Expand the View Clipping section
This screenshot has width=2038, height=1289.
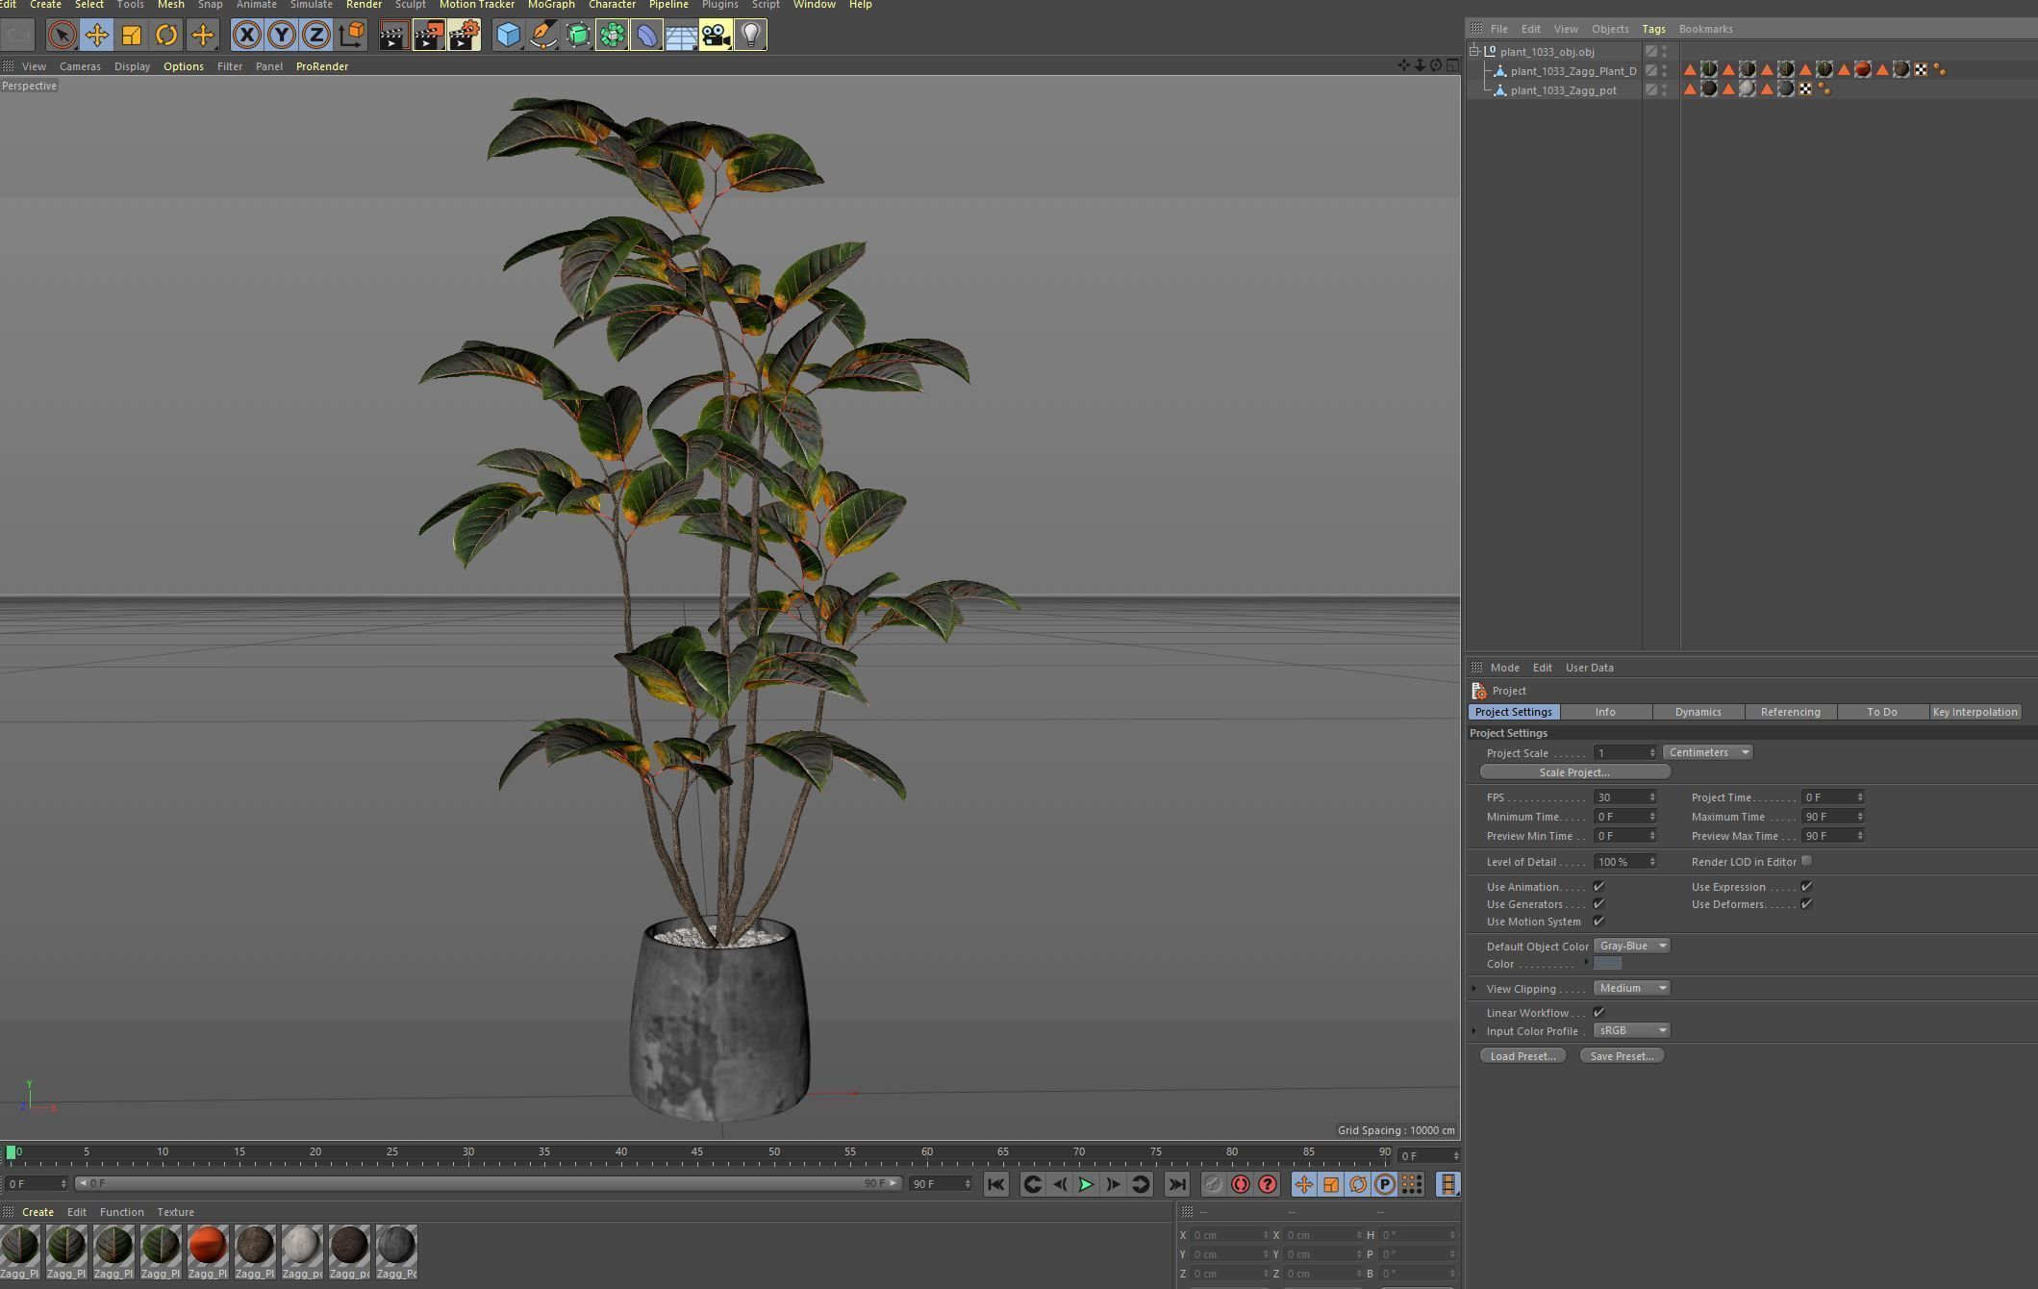[x=1474, y=988]
